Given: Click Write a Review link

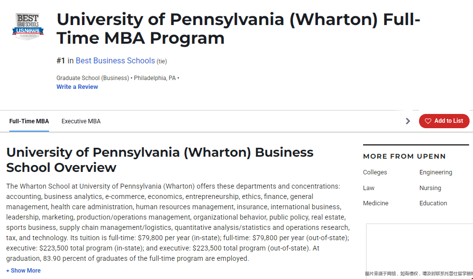Looking at the screenshot, I should tap(77, 87).
